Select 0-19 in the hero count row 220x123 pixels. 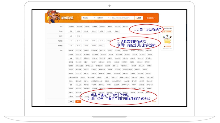(x=71, y=41)
